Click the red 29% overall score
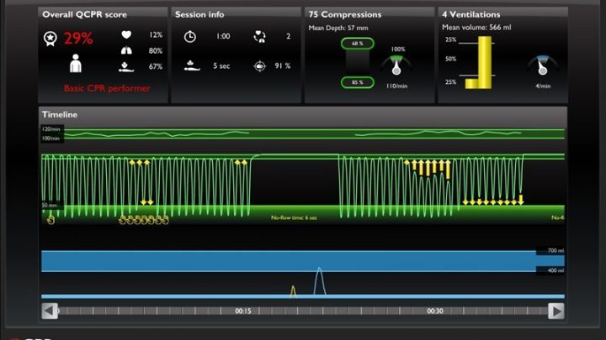 coord(78,39)
